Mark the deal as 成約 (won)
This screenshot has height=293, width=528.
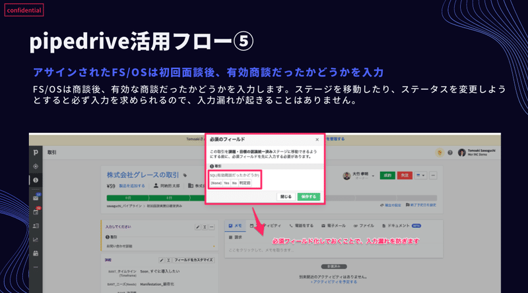[x=387, y=175]
